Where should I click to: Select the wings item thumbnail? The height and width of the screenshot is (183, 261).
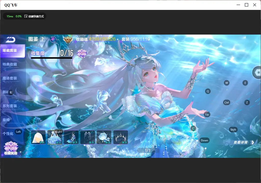pyautogui.click(x=88, y=137)
